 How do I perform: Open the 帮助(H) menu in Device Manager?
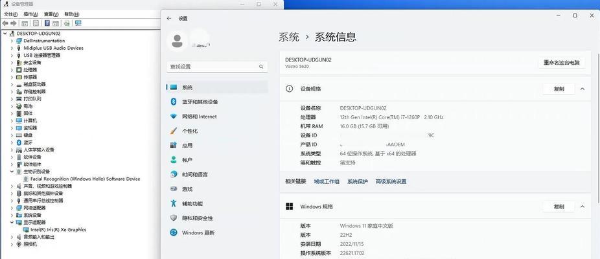pos(71,14)
